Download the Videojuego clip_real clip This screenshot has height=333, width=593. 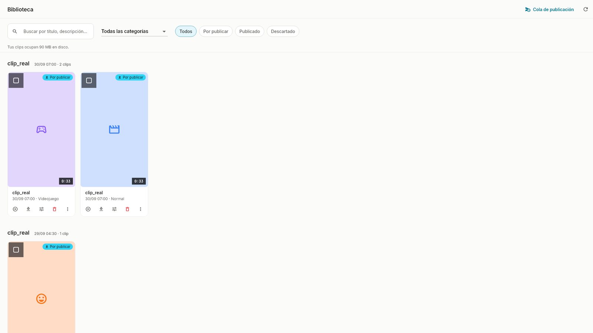point(28,209)
